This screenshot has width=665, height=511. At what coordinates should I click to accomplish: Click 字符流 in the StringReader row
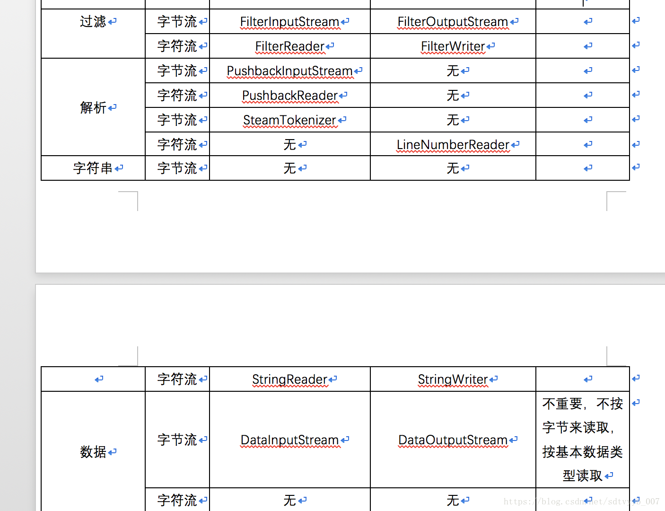coord(177,379)
